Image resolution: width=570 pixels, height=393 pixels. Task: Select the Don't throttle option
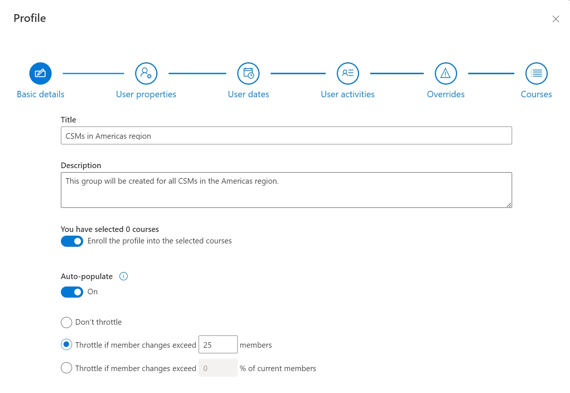click(66, 322)
